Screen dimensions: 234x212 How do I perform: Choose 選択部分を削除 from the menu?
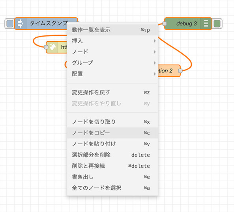(x=112, y=155)
